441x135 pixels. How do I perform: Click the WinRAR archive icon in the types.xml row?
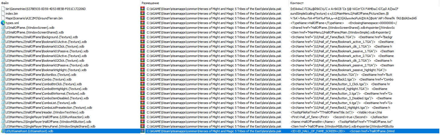142,23
